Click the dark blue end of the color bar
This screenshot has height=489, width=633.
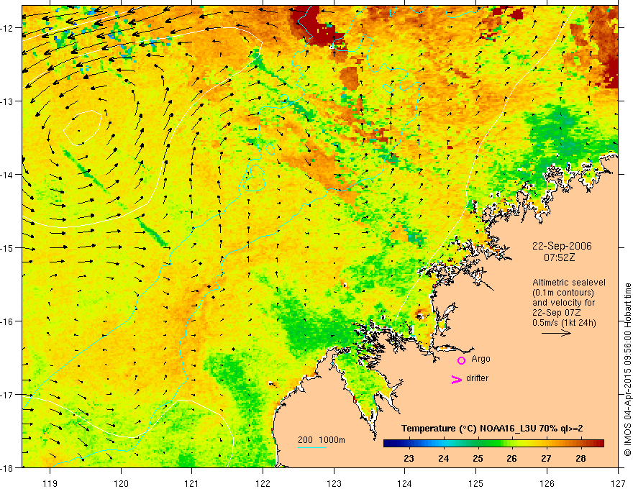388,444
